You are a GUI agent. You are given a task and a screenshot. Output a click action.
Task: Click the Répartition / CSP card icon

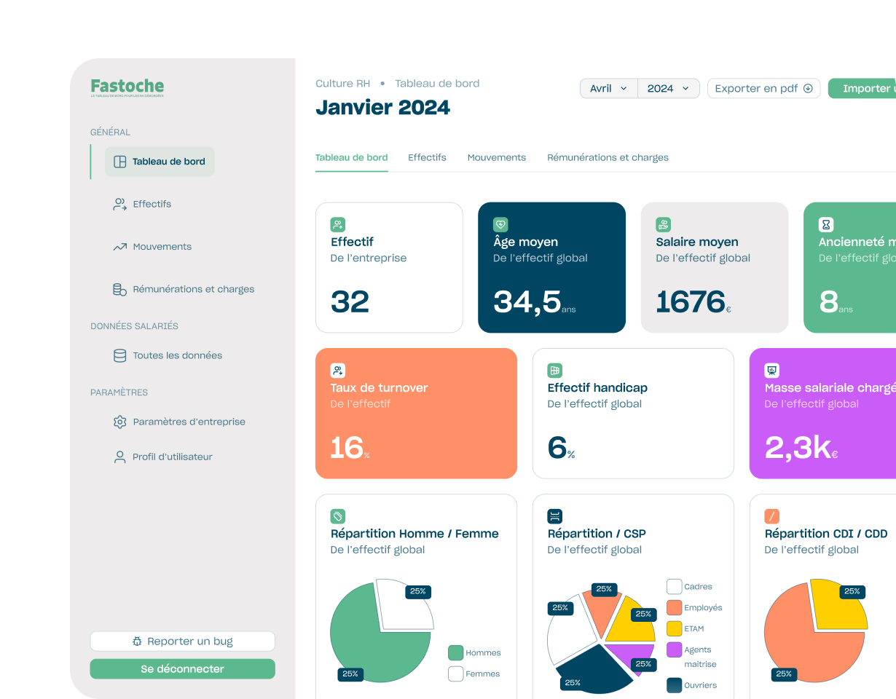point(554,516)
